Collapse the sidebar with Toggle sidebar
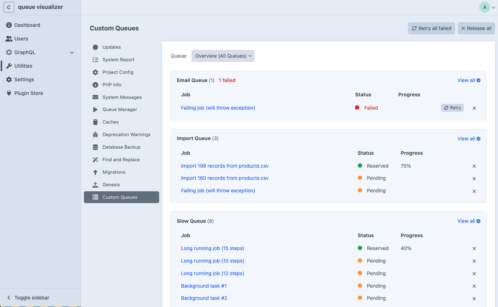This screenshot has width=498, height=307. coord(27,297)
